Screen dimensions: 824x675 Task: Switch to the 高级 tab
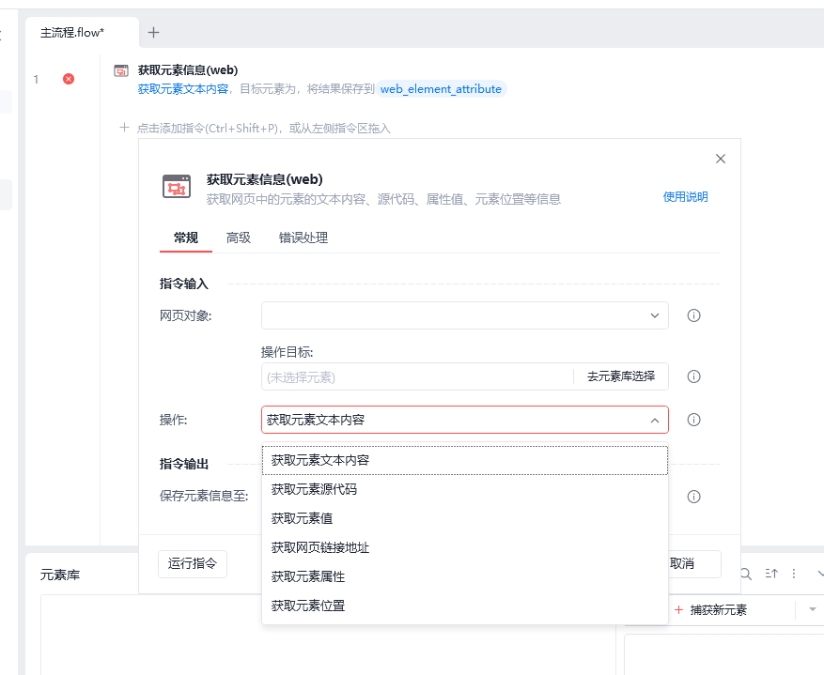pos(239,238)
